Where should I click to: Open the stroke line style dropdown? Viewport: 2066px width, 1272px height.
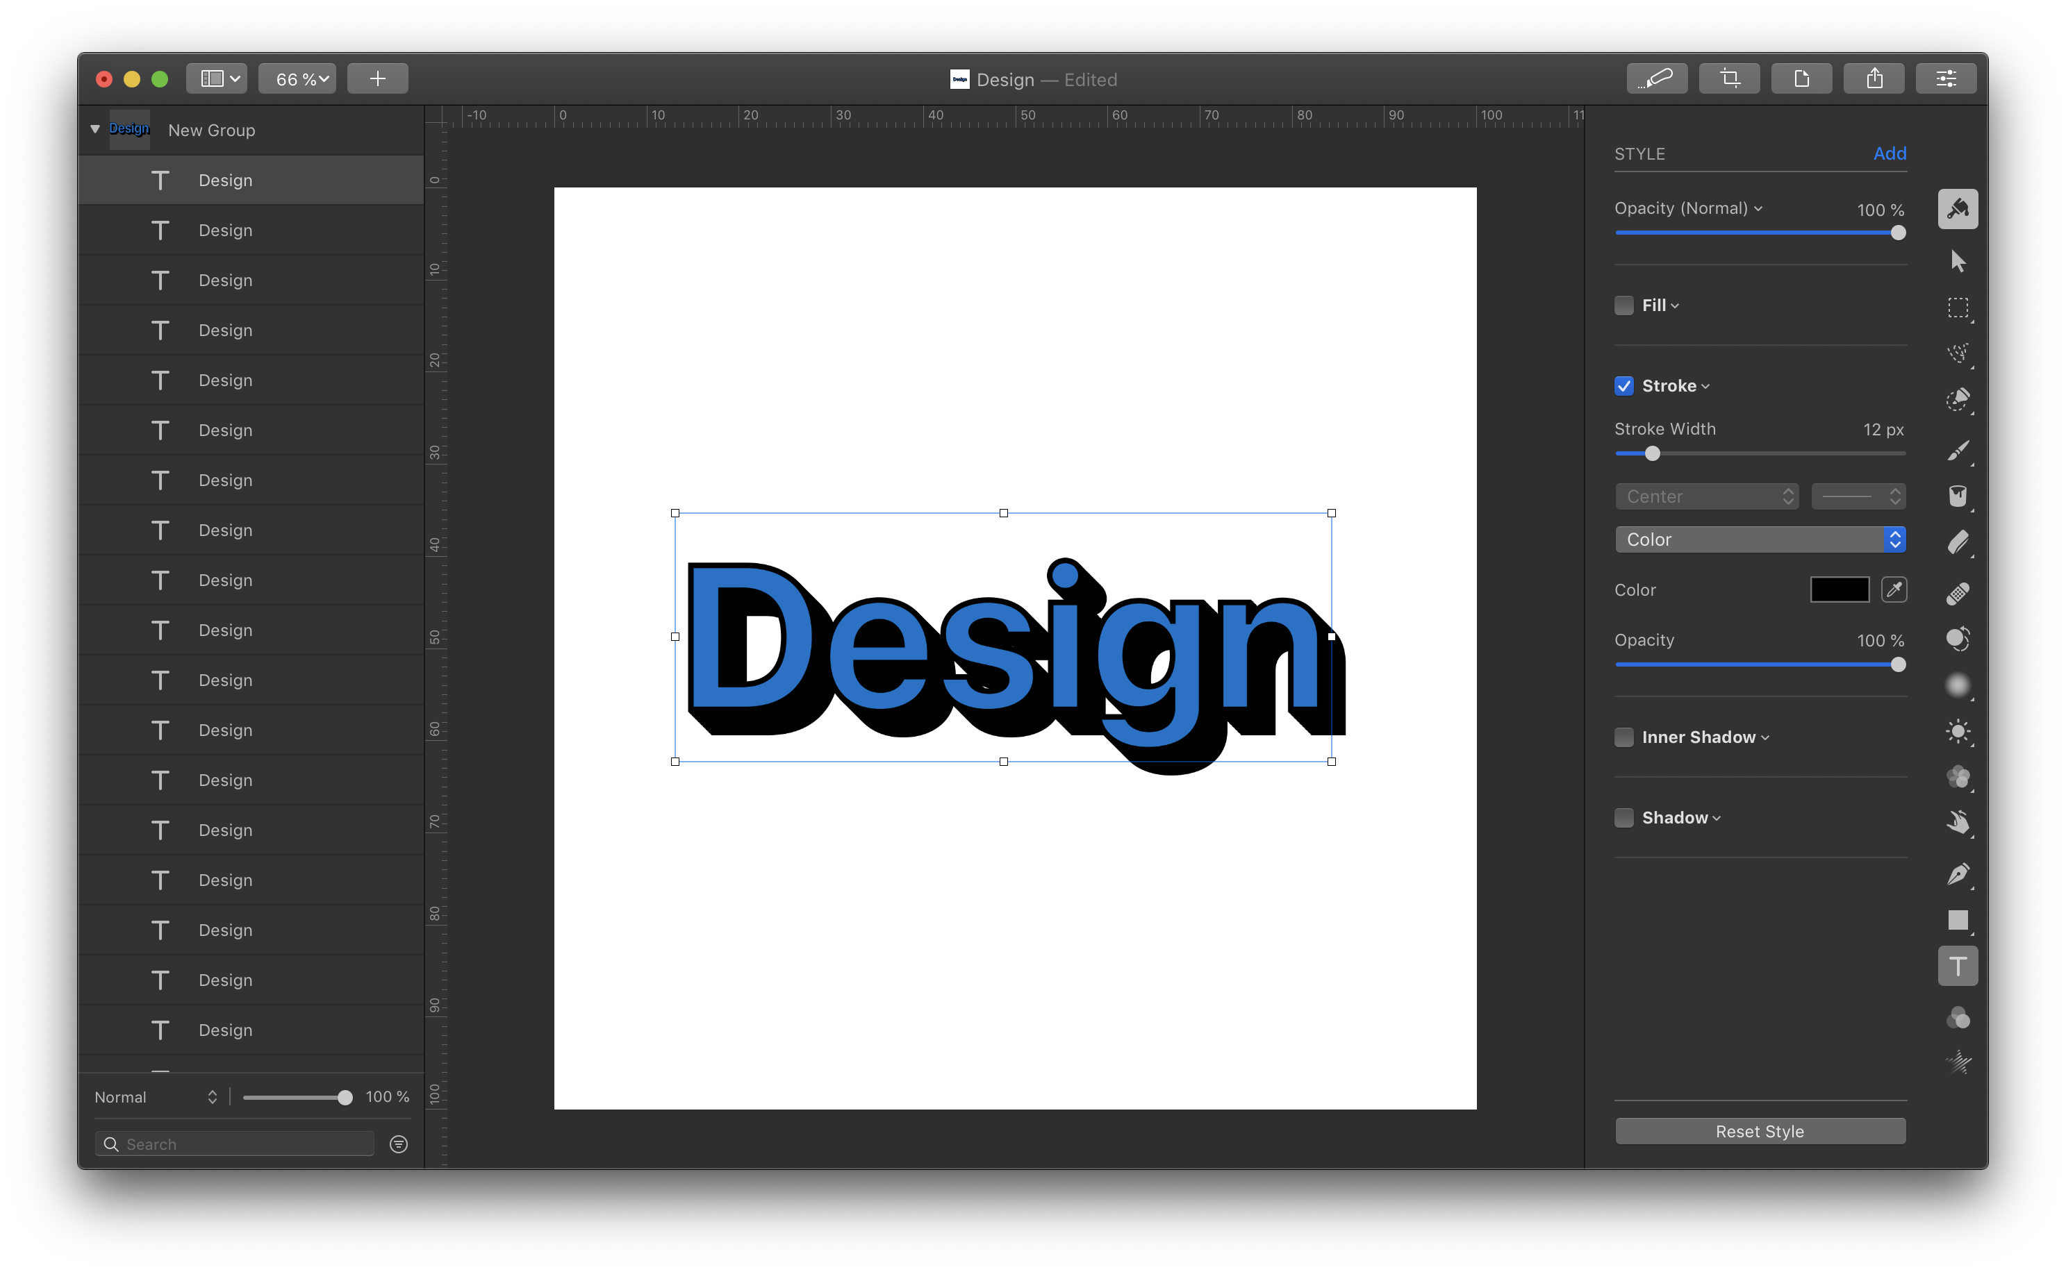pos(1858,496)
